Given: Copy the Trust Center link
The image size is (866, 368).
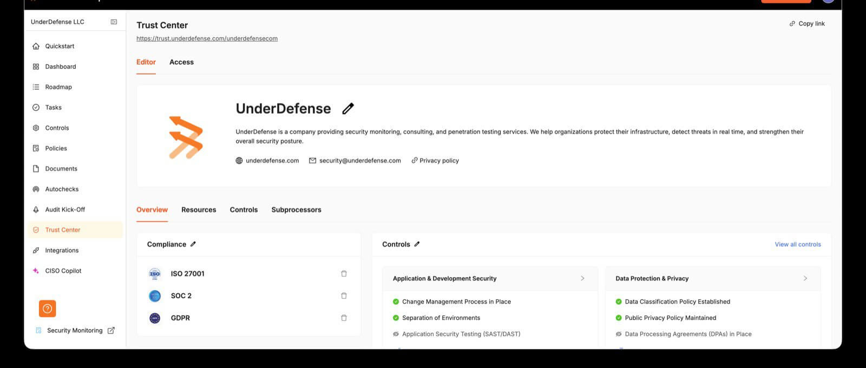Looking at the screenshot, I should pos(807,24).
